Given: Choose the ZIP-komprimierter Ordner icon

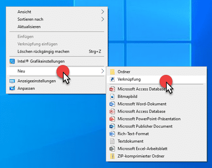Looking at the screenshot, I should click(112, 156).
